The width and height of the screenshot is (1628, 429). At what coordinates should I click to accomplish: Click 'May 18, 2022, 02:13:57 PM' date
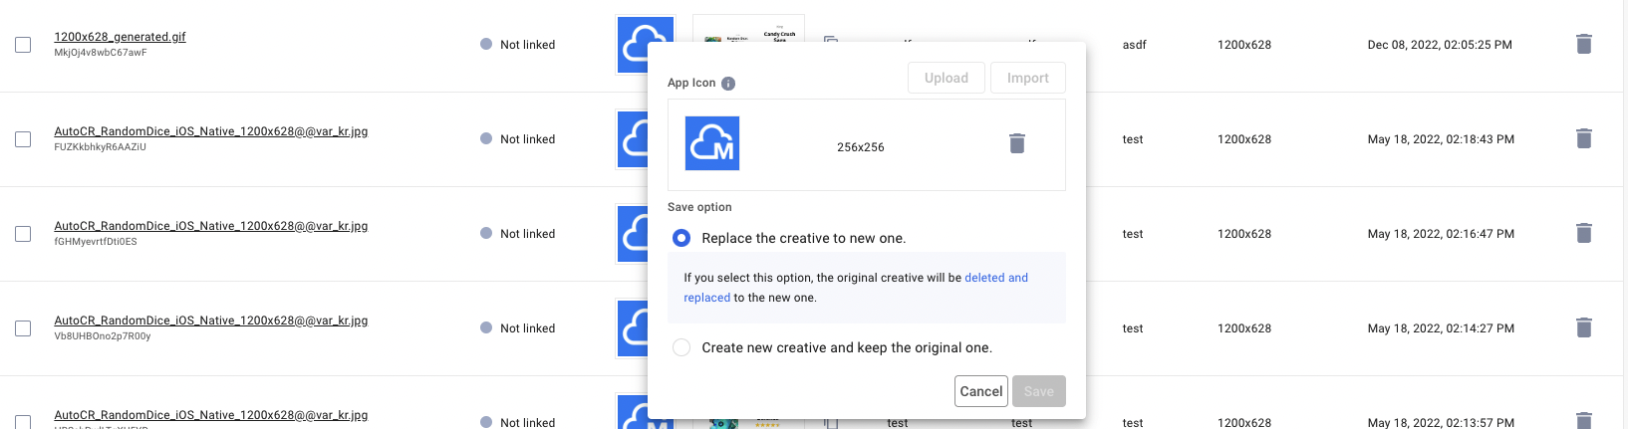tap(1441, 423)
